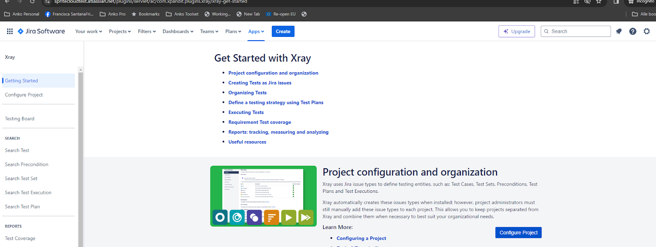Screen dimensions: 656x247
Task: Follow the Project configuration and organization link
Action: (273, 73)
